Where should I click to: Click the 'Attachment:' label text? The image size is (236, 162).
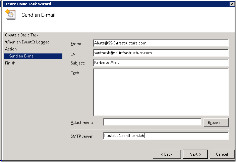(82, 123)
